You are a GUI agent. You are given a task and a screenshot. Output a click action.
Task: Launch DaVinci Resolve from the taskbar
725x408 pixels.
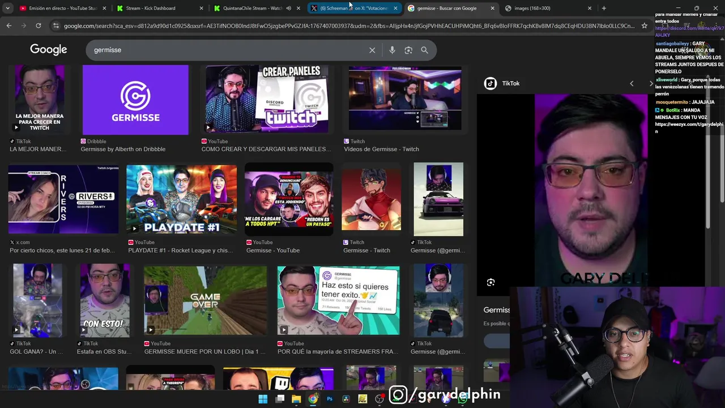click(x=346, y=399)
